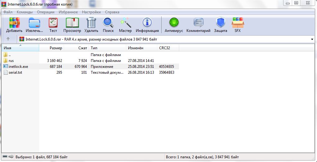Sort by the Имя column header
Screen dimensions: 317x162
[x=8, y=48]
